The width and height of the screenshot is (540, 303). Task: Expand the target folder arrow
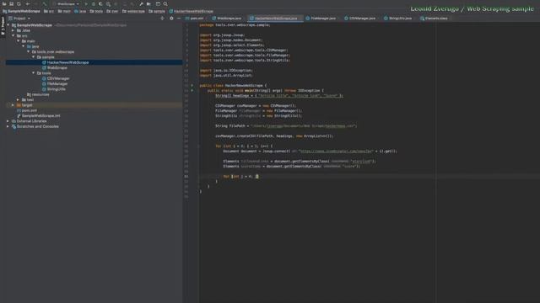[x=13, y=105]
